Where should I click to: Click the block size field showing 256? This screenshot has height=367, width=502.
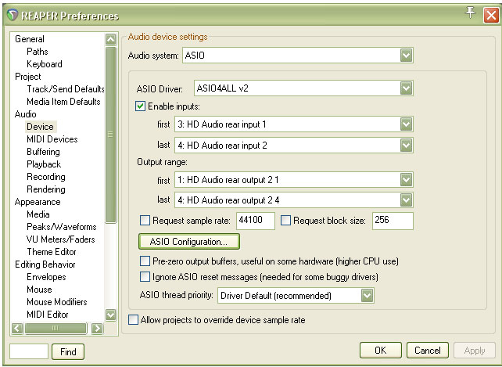point(393,221)
